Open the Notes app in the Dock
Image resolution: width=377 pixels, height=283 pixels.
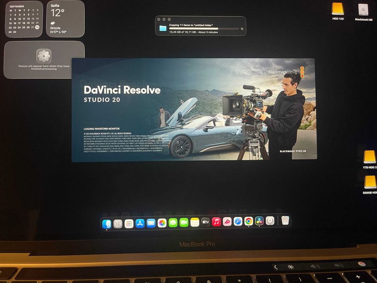click(195, 222)
